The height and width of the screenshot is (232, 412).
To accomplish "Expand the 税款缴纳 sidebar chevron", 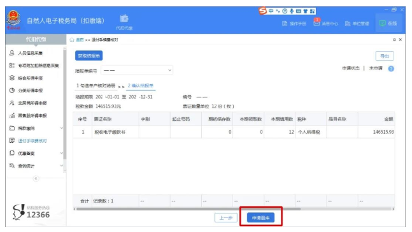I will (x=62, y=128).
